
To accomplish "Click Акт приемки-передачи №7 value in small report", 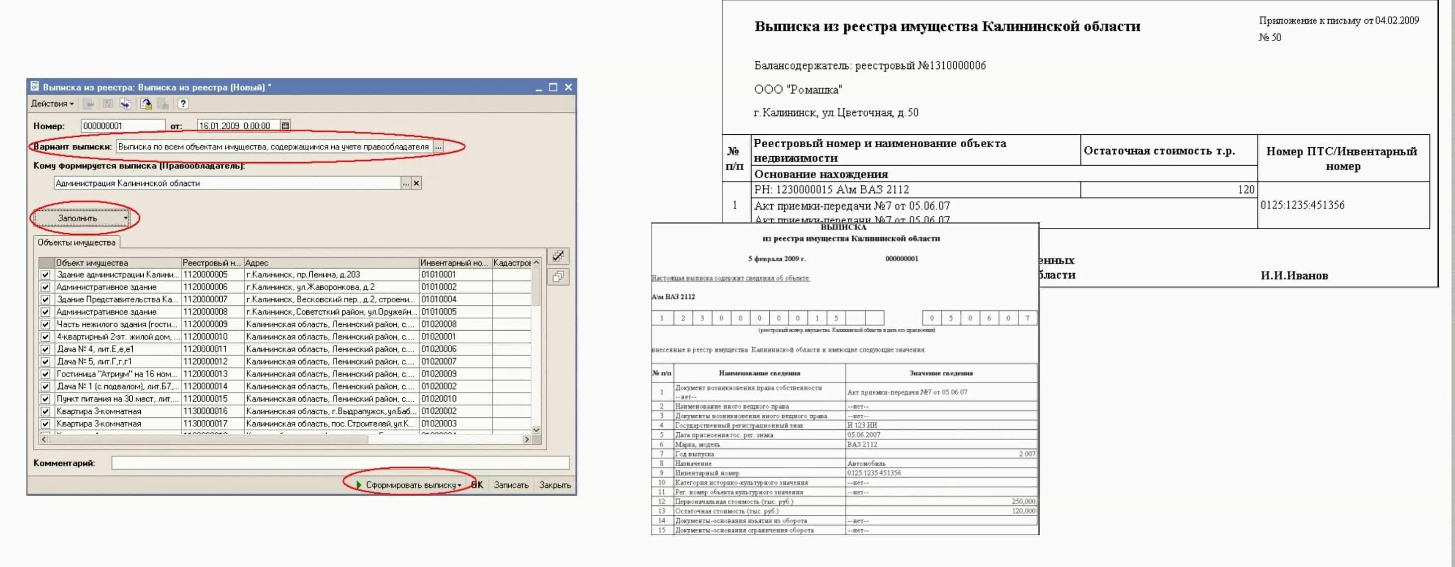I will [907, 392].
